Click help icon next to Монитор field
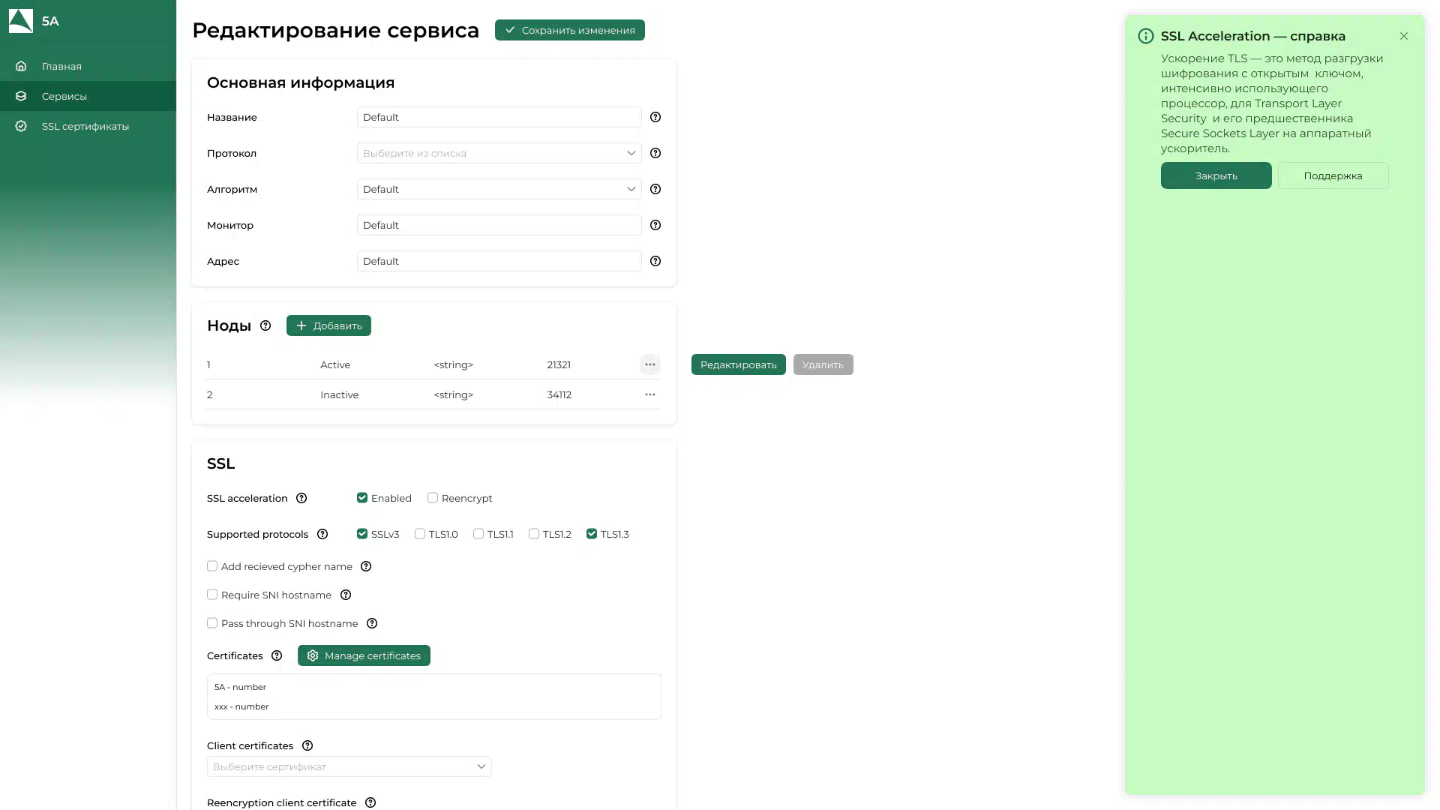 click(x=655, y=225)
